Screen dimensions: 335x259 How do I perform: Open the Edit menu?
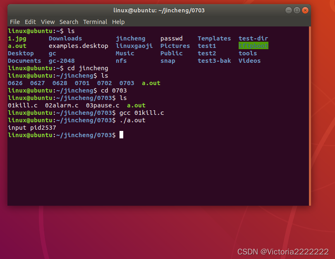[30, 22]
